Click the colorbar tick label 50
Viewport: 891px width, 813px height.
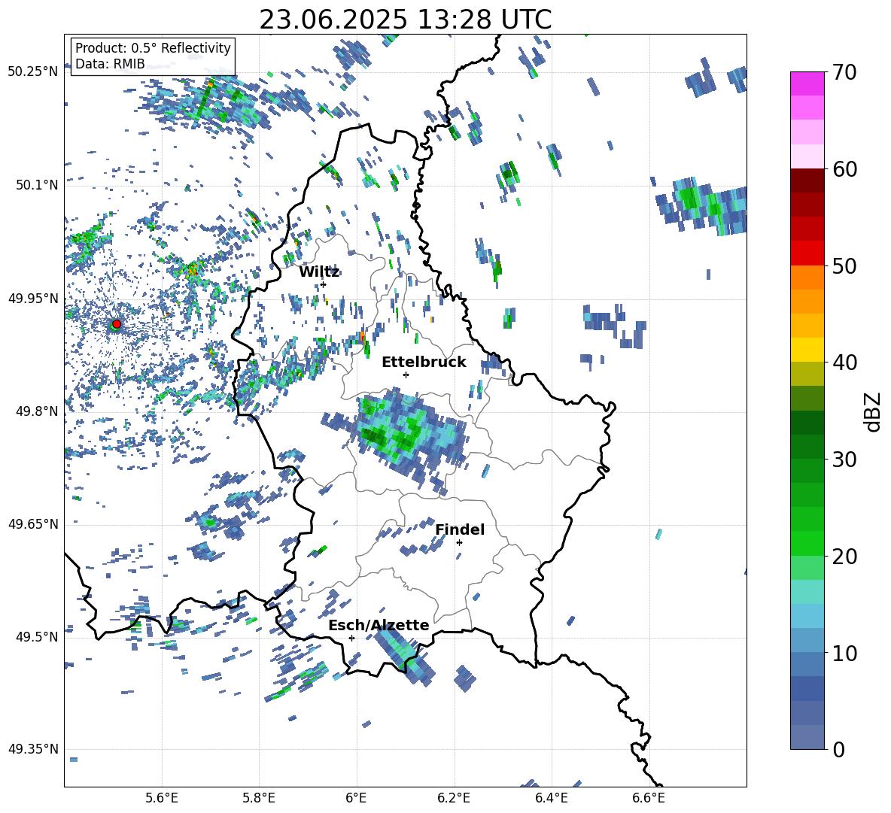(844, 266)
